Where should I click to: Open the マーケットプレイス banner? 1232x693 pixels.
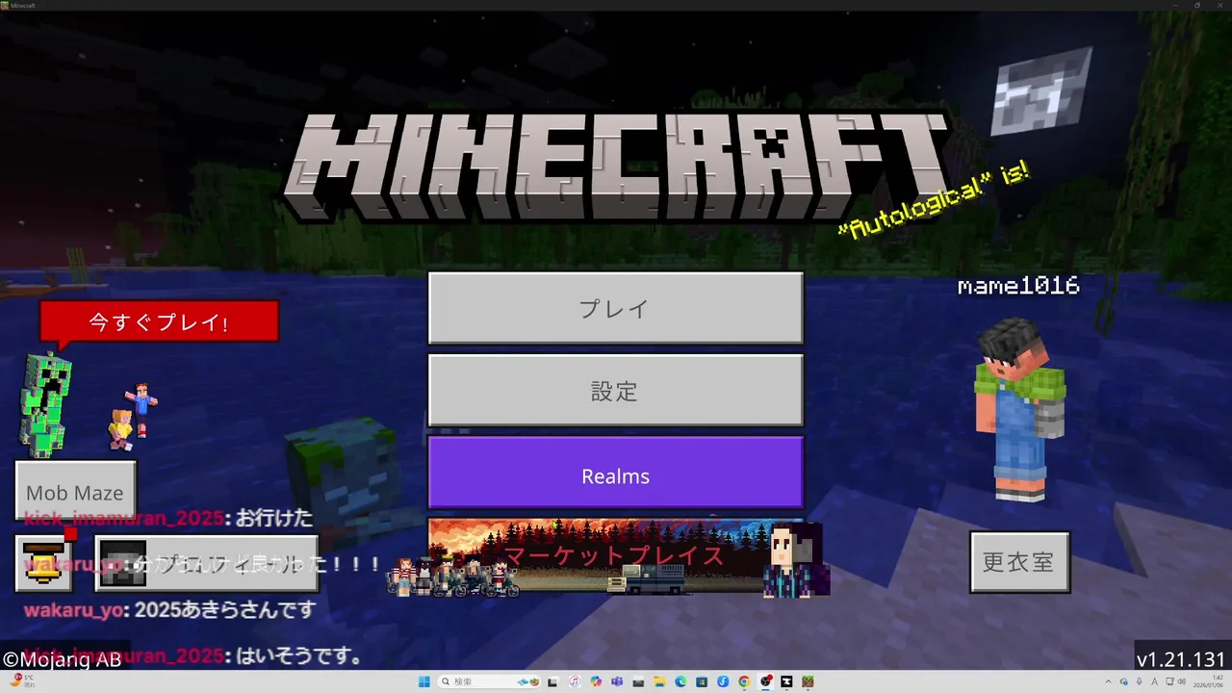coord(615,556)
